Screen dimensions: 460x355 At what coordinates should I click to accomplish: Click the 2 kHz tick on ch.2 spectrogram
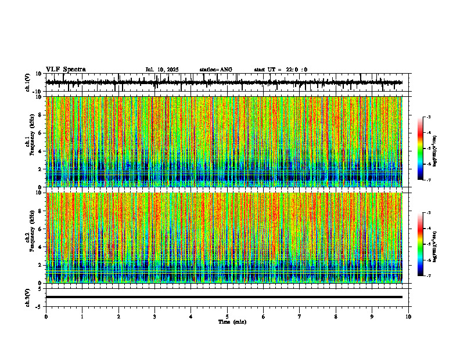pyautogui.click(x=41, y=265)
